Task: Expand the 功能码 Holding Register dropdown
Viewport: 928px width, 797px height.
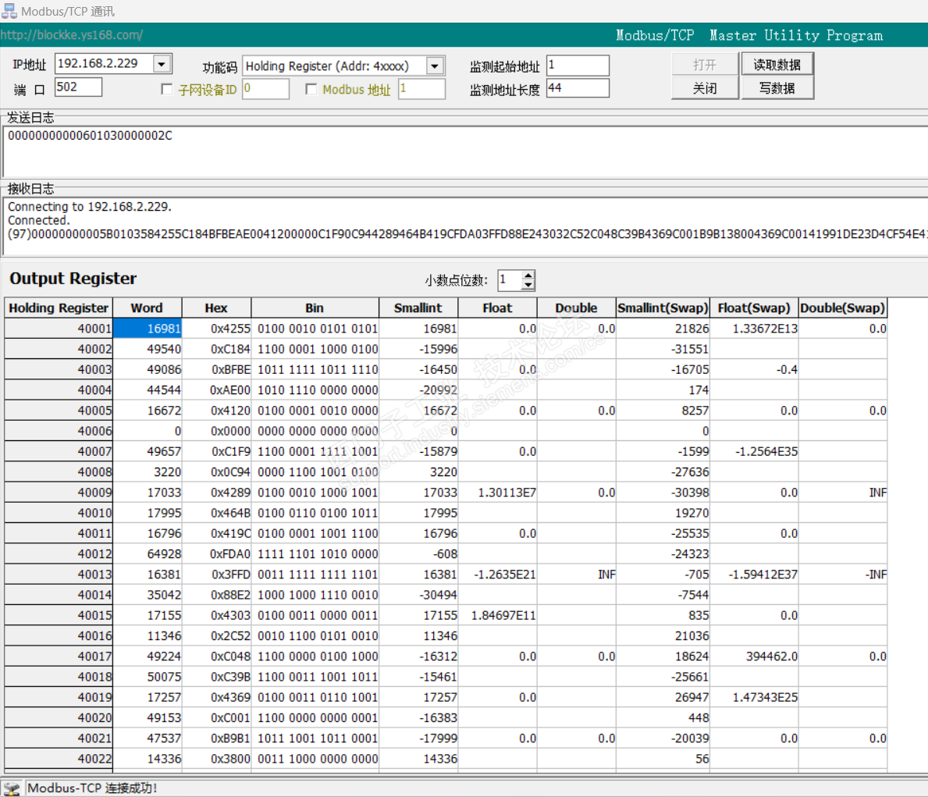Action: coord(436,66)
